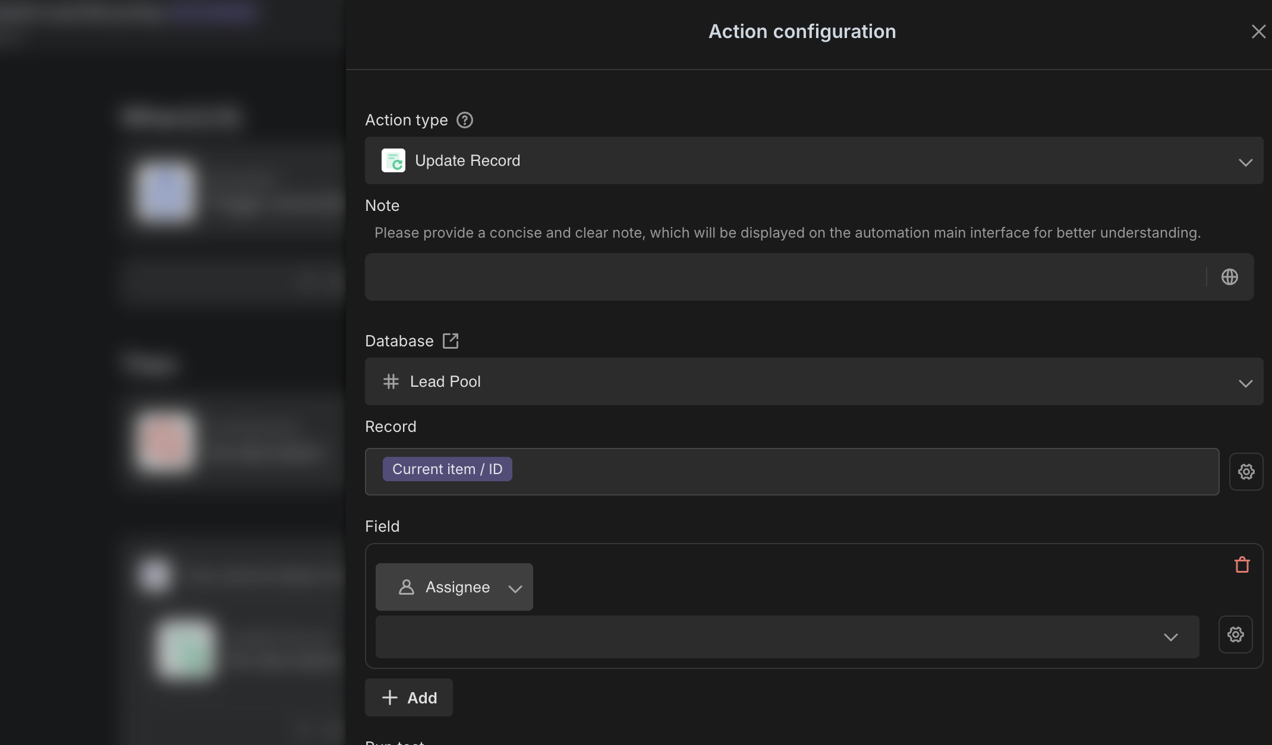Open Assignee value settings gear
This screenshot has width=1272, height=745.
point(1235,634)
